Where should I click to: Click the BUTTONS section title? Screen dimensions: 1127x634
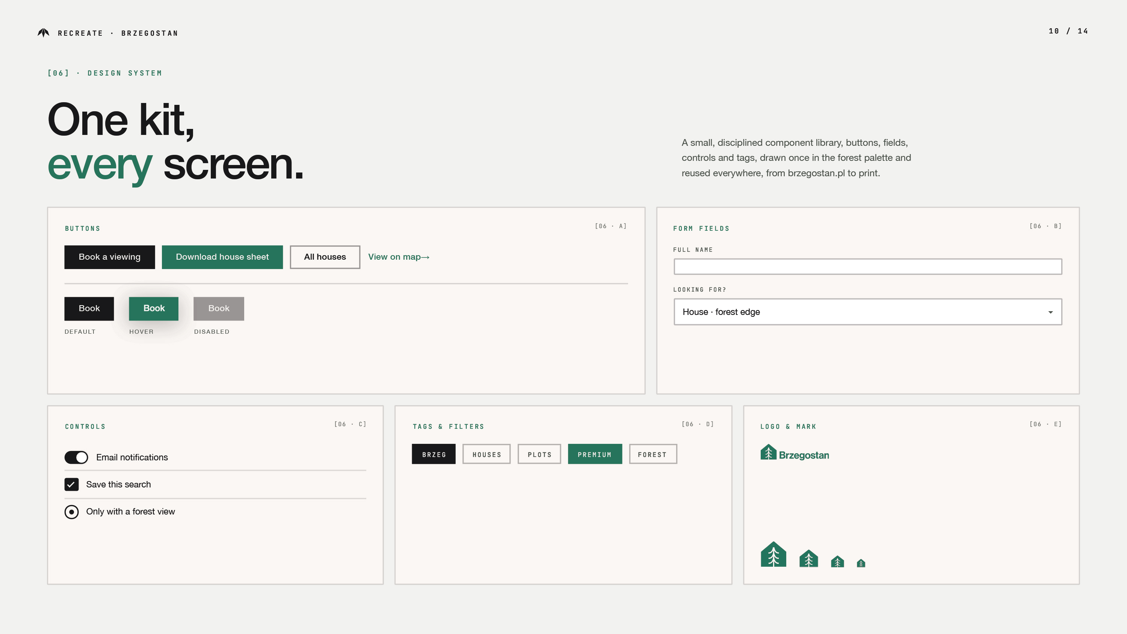pyautogui.click(x=82, y=228)
